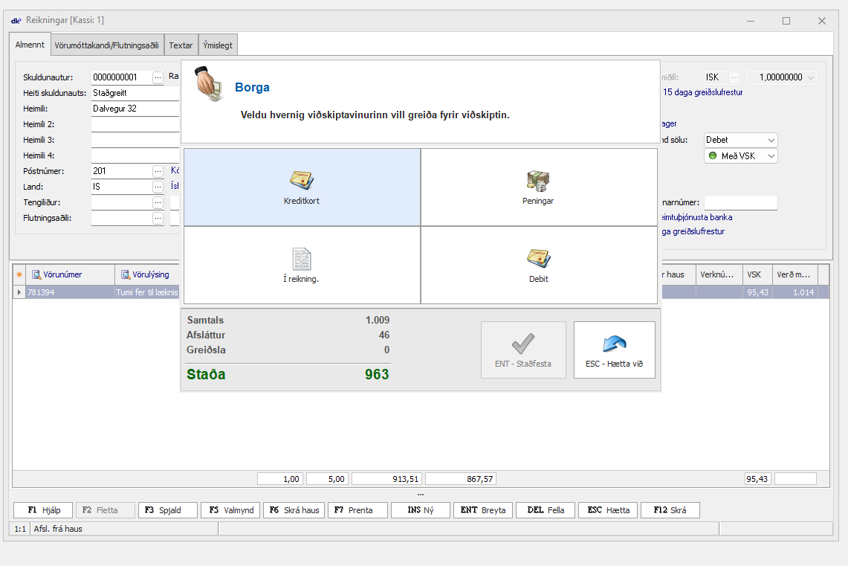Select Debit card payment
Viewport: 848px width, 566px height.
point(539,265)
